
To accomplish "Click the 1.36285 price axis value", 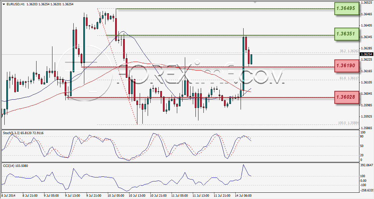I will (367, 48).
